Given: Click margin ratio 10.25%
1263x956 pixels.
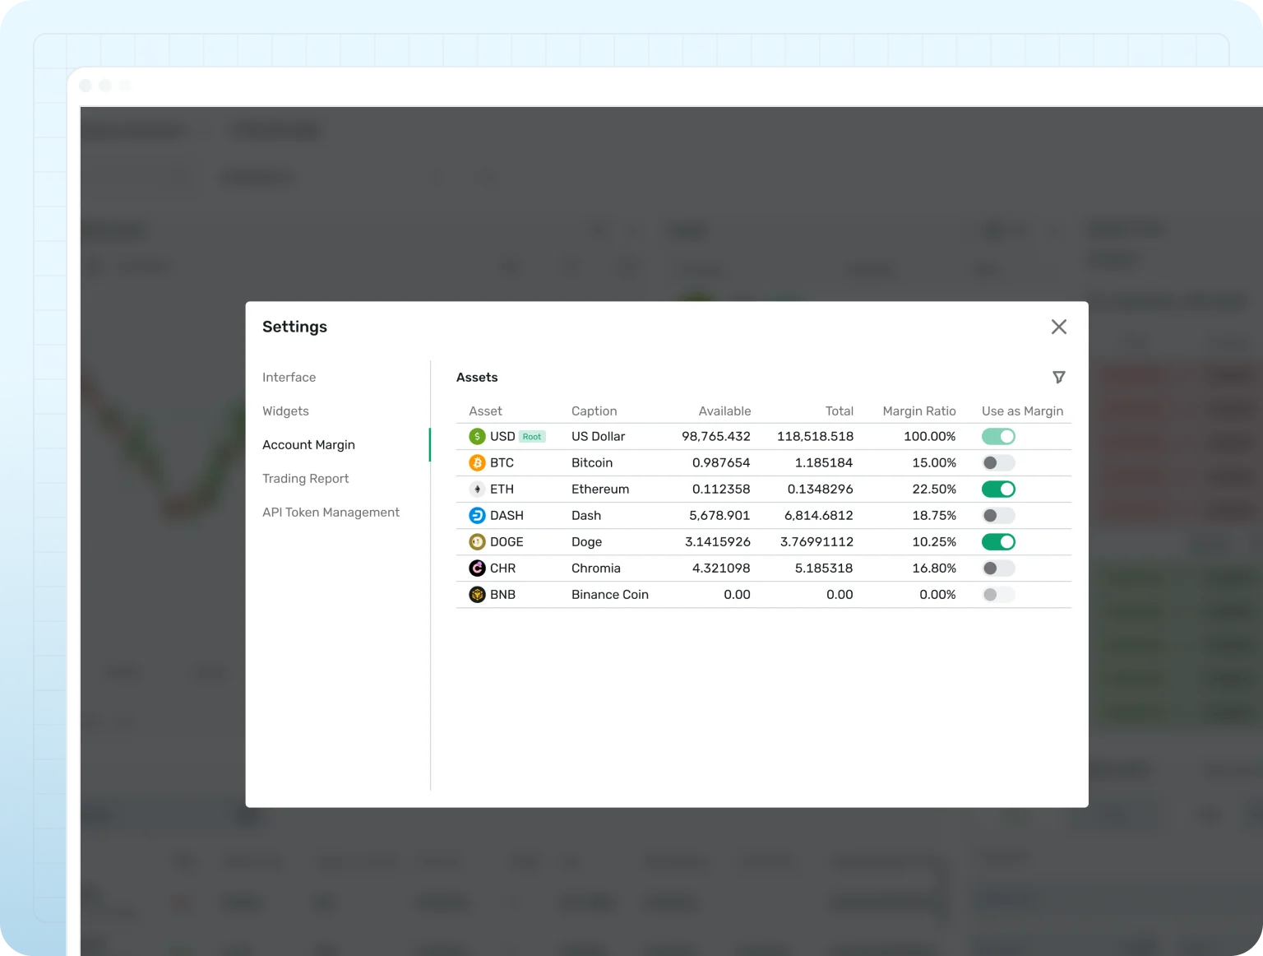Looking at the screenshot, I should point(934,541).
